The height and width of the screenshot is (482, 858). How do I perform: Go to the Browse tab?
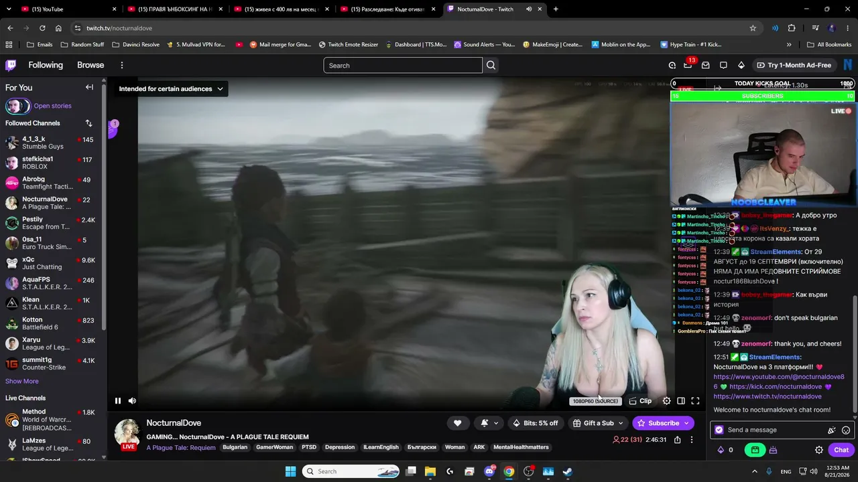[90, 65]
